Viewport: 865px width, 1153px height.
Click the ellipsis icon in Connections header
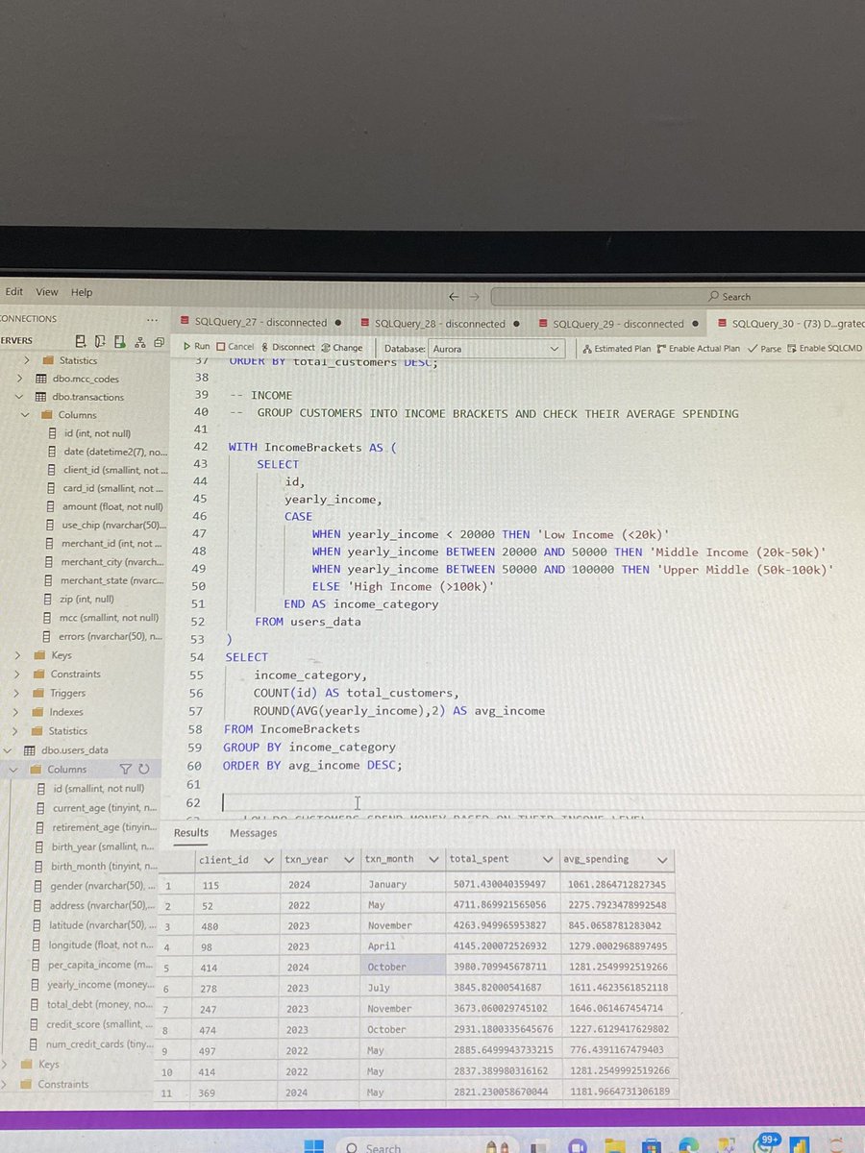click(x=151, y=320)
